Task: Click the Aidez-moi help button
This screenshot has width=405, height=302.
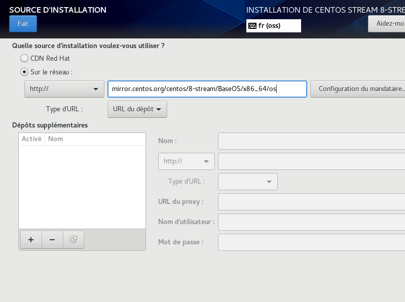Action: [388, 24]
